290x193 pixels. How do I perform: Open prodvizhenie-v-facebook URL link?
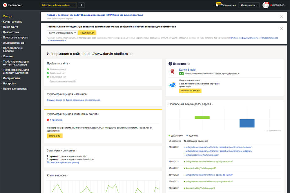point(218,147)
